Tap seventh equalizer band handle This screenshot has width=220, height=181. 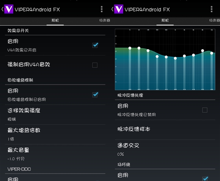(184, 56)
